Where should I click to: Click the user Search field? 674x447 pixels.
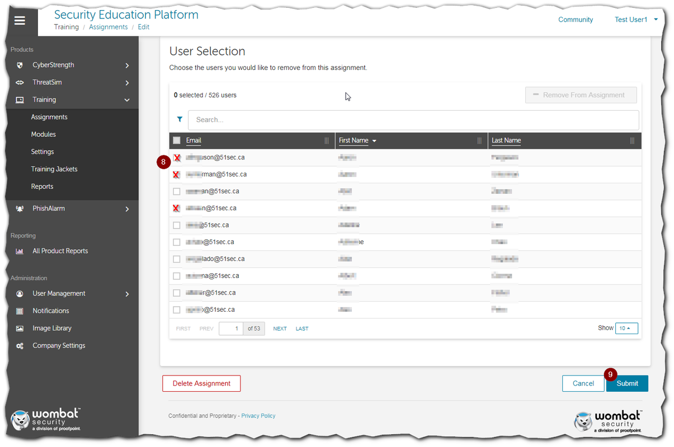click(413, 120)
